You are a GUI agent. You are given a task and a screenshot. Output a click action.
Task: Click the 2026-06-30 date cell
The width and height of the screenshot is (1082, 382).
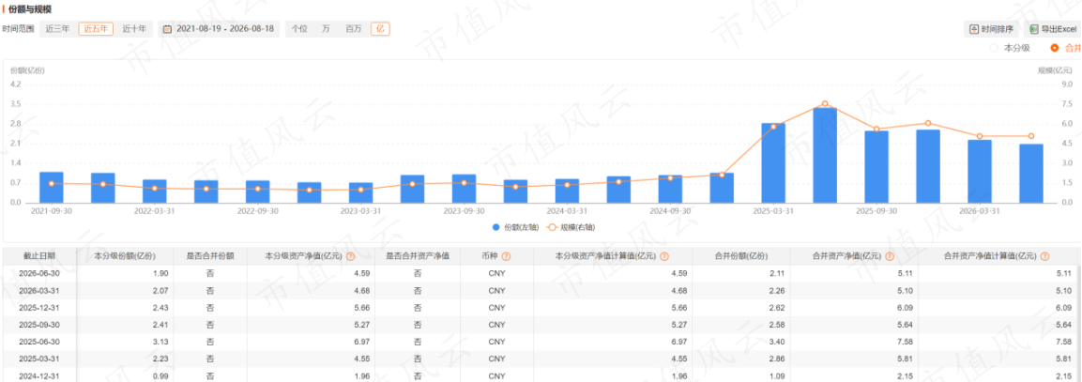pos(40,273)
